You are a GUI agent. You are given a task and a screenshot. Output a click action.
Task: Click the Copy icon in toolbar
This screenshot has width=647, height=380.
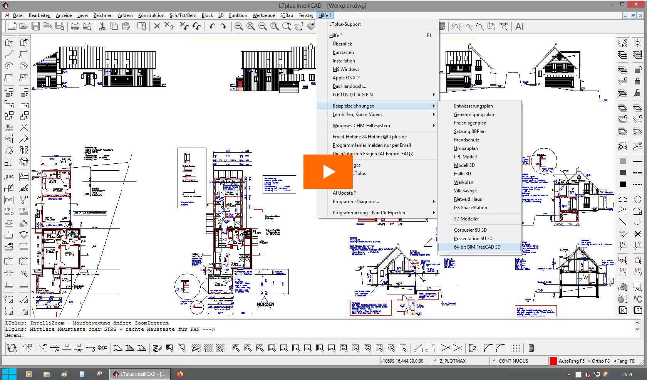point(114,26)
